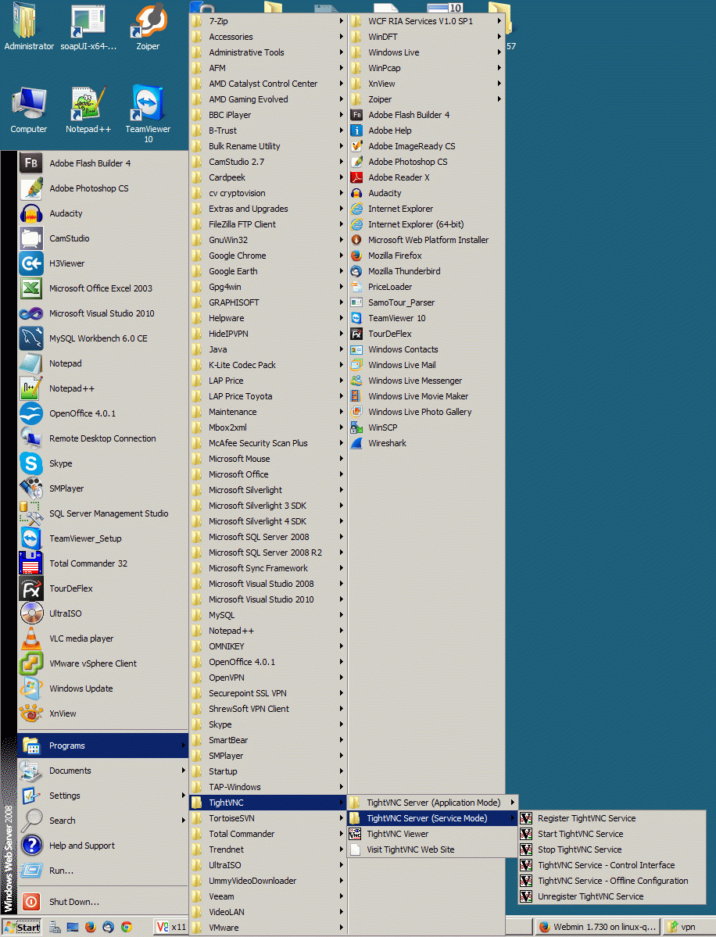Screen dimensions: 716x937
Task: Launch VMware vSphere Client icon
Action: click(31, 663)
